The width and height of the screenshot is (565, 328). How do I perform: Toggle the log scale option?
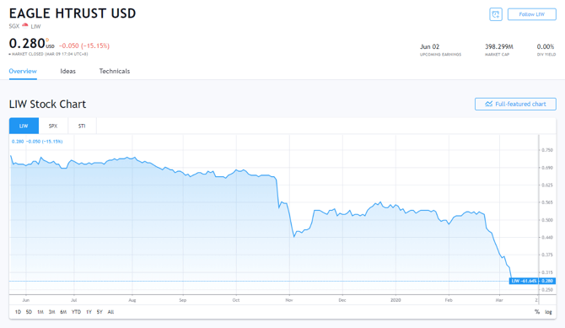pyautogui.click(x=548, y=312)
